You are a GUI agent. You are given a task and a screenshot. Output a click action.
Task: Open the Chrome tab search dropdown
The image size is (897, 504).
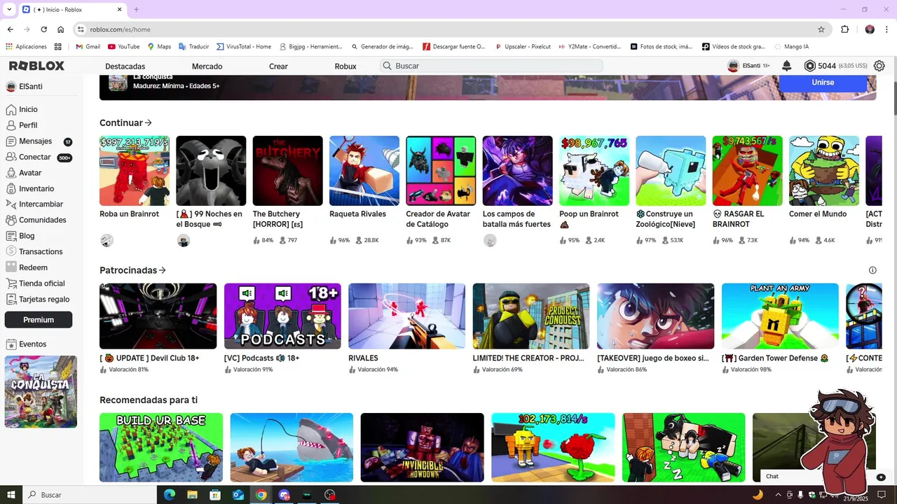click(9, 9)
